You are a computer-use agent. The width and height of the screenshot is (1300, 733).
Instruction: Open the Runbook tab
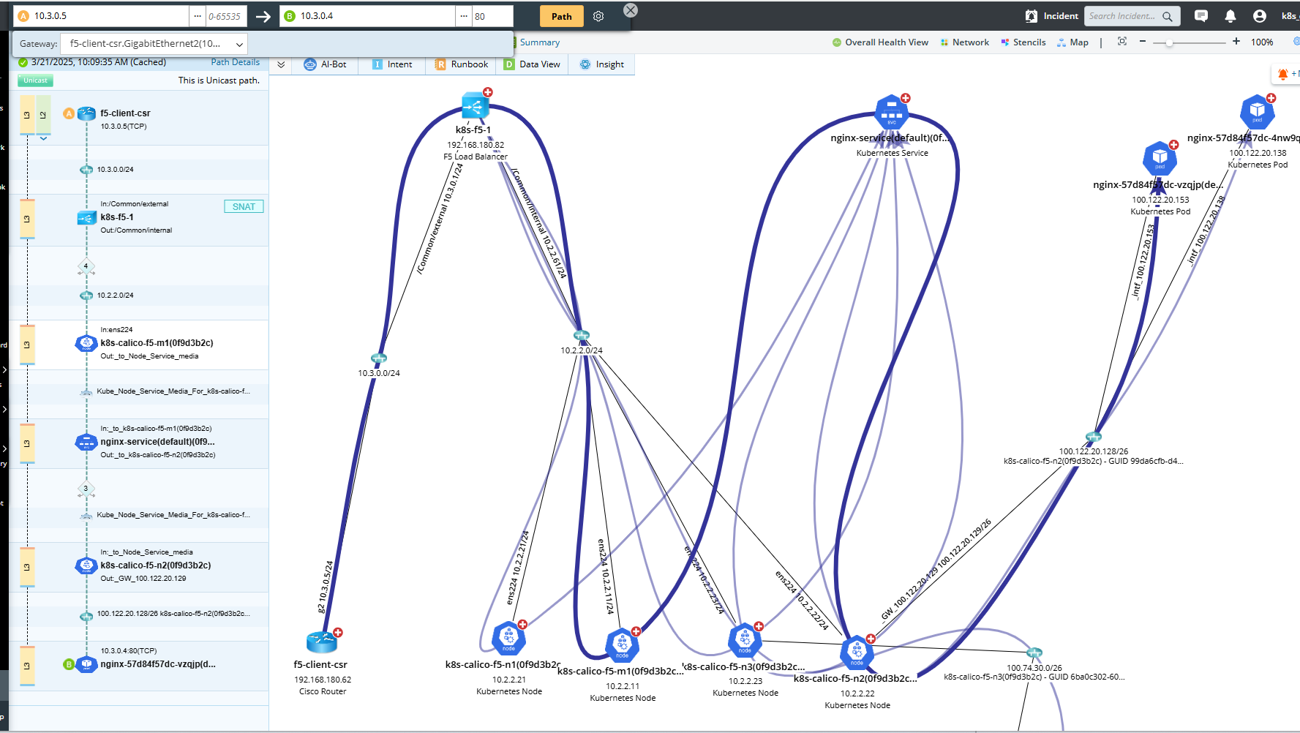coord(462,64)
